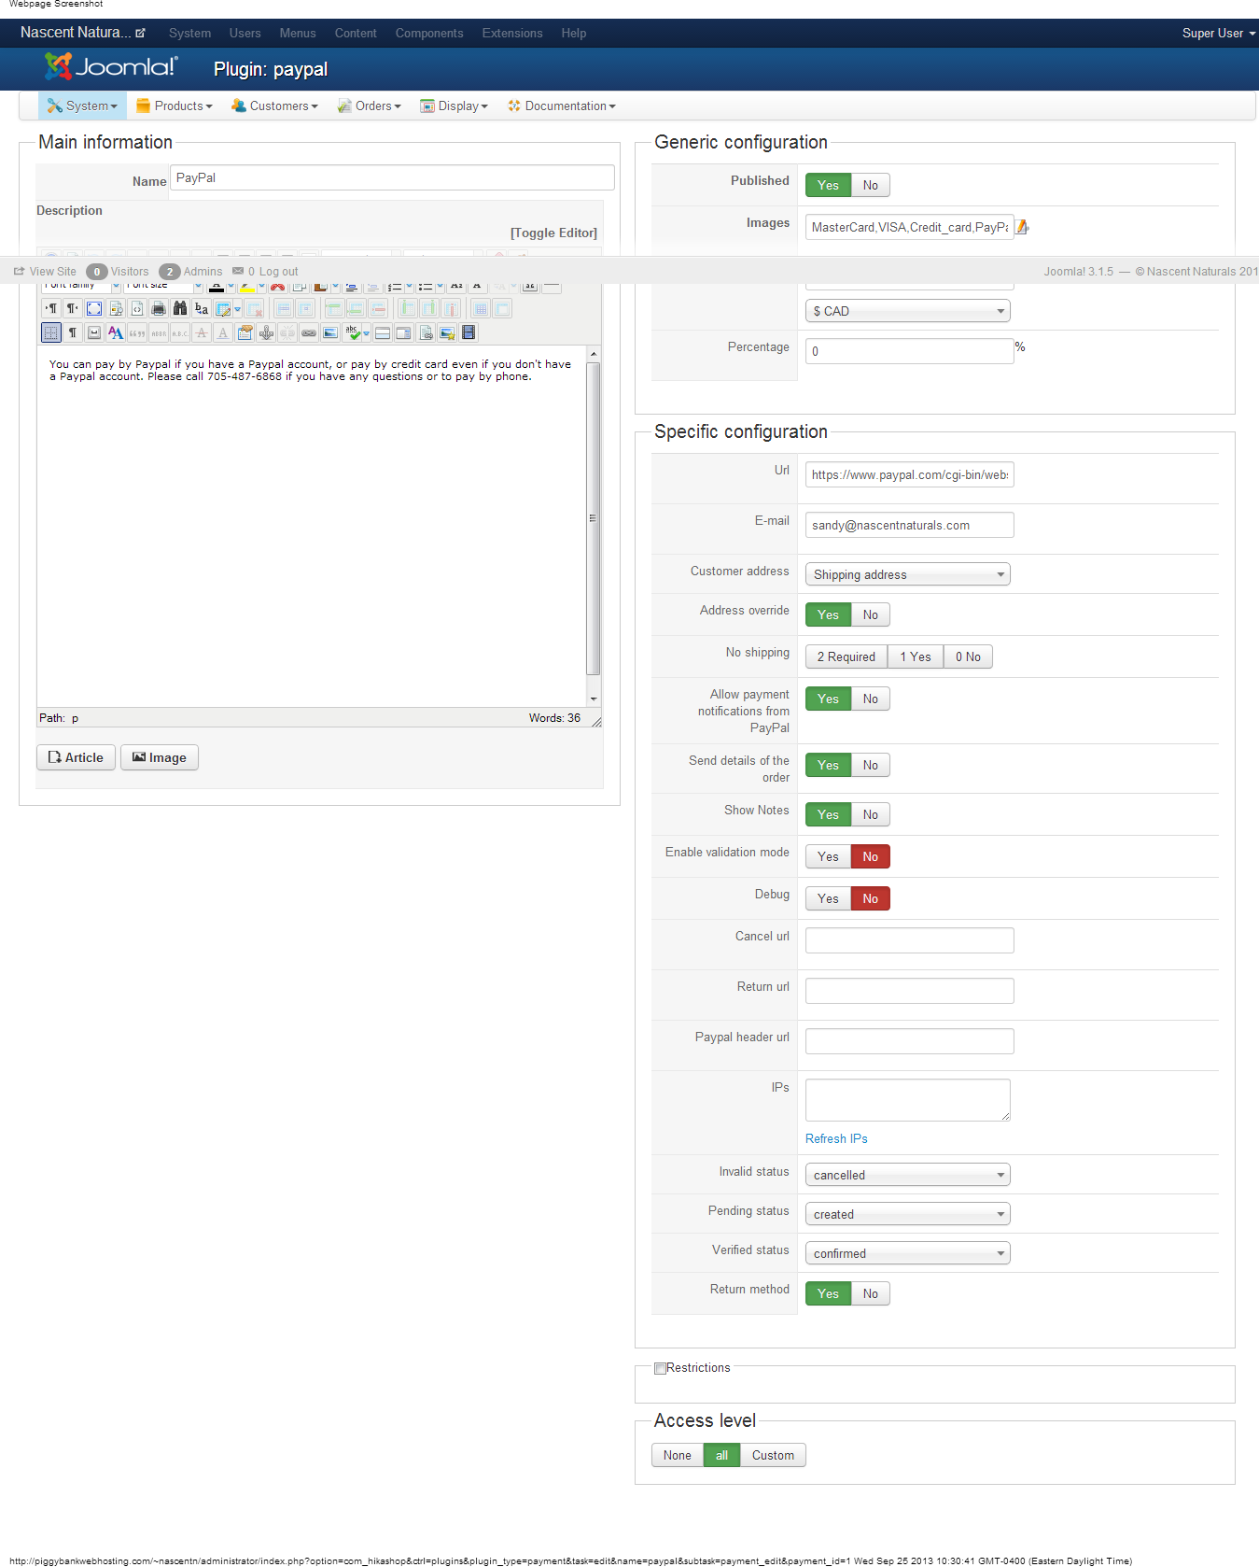Toggle the editor fullscreen mode icon
This screenshot has width=1259, height=1567.
[x=94, y=308]
